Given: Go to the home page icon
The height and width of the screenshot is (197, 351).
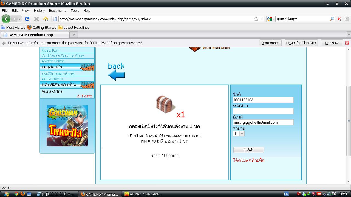Looking at the screenshot, I should pyautogui.click(x=46, y=19).
